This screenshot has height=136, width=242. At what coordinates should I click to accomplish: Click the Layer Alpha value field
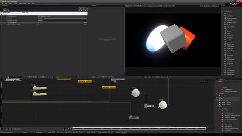pyautogui.click(x=40, y=19)
